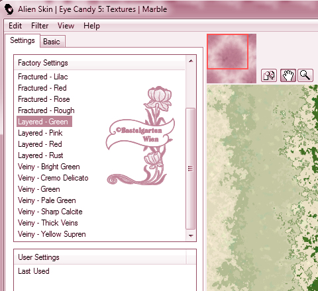This screenshot has width=318, height=291.
Task: Click the scroll down arrow in Factory Settings
Action: coord(191,235)
